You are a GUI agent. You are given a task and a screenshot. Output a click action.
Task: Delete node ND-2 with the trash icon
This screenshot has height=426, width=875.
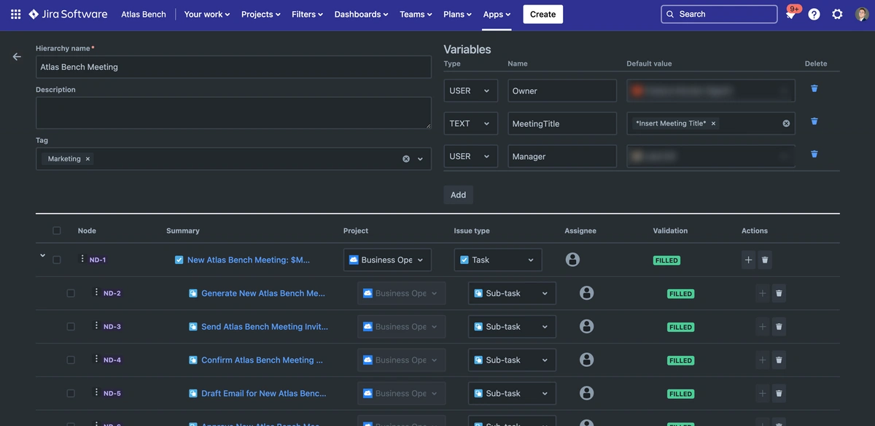(779, 293)
